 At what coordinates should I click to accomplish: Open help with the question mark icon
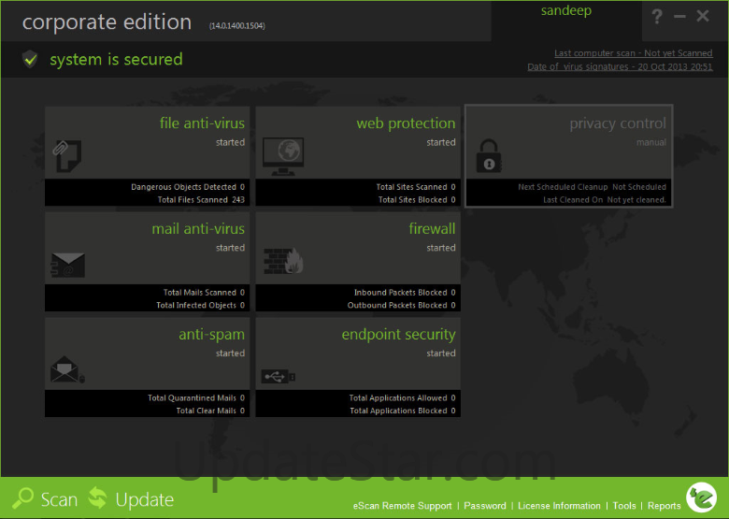(x=657, y=17)
